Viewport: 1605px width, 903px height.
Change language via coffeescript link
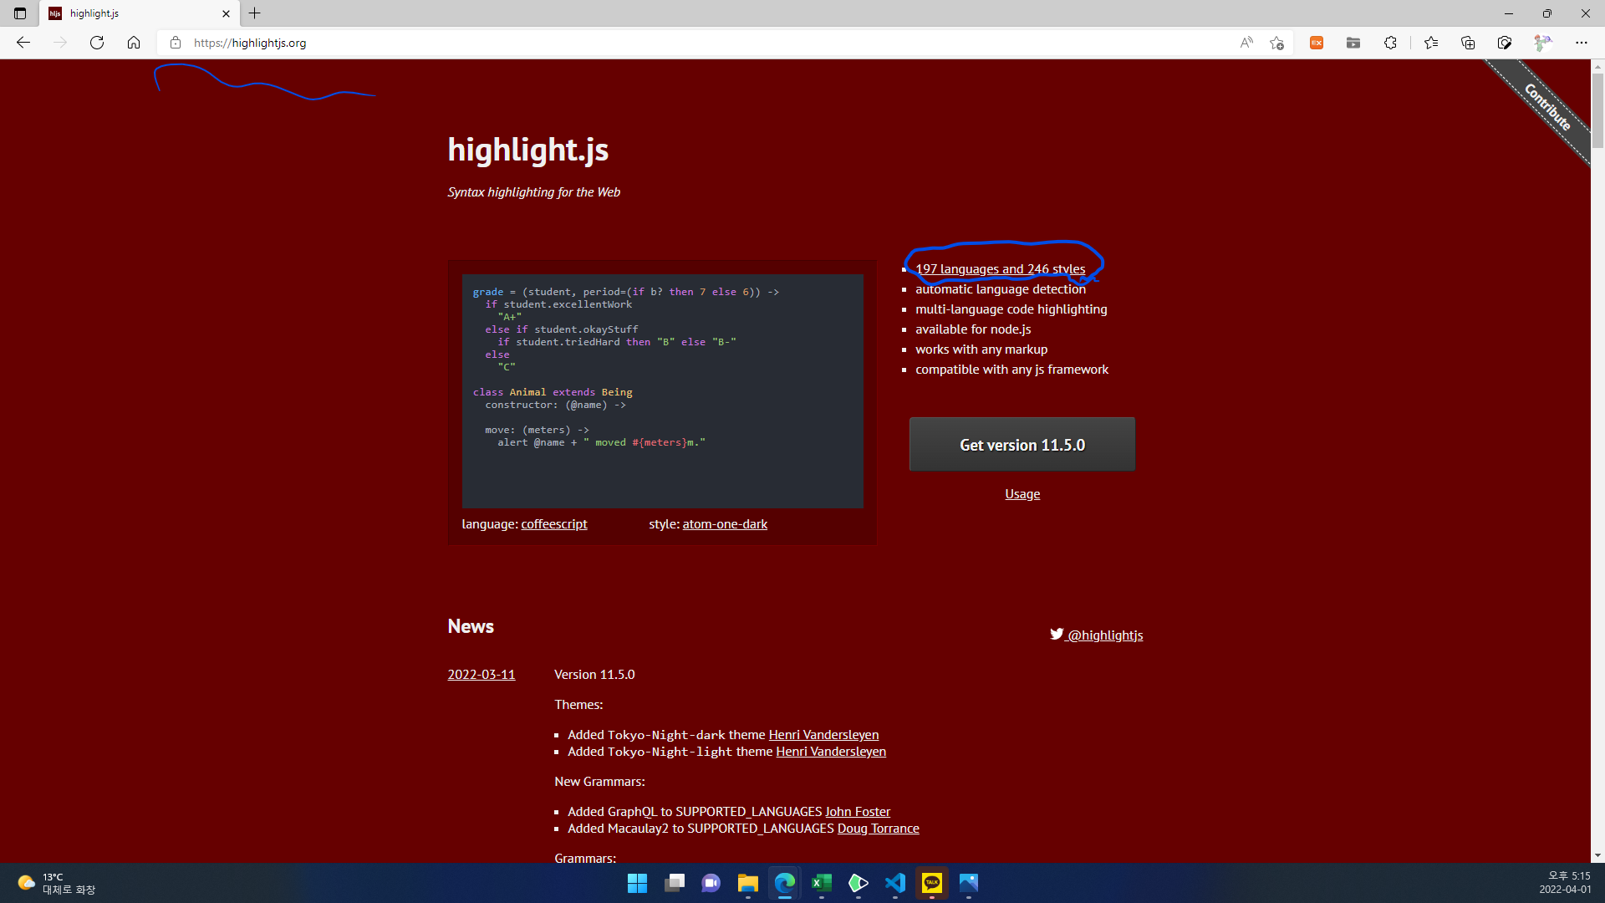[554, 524]
